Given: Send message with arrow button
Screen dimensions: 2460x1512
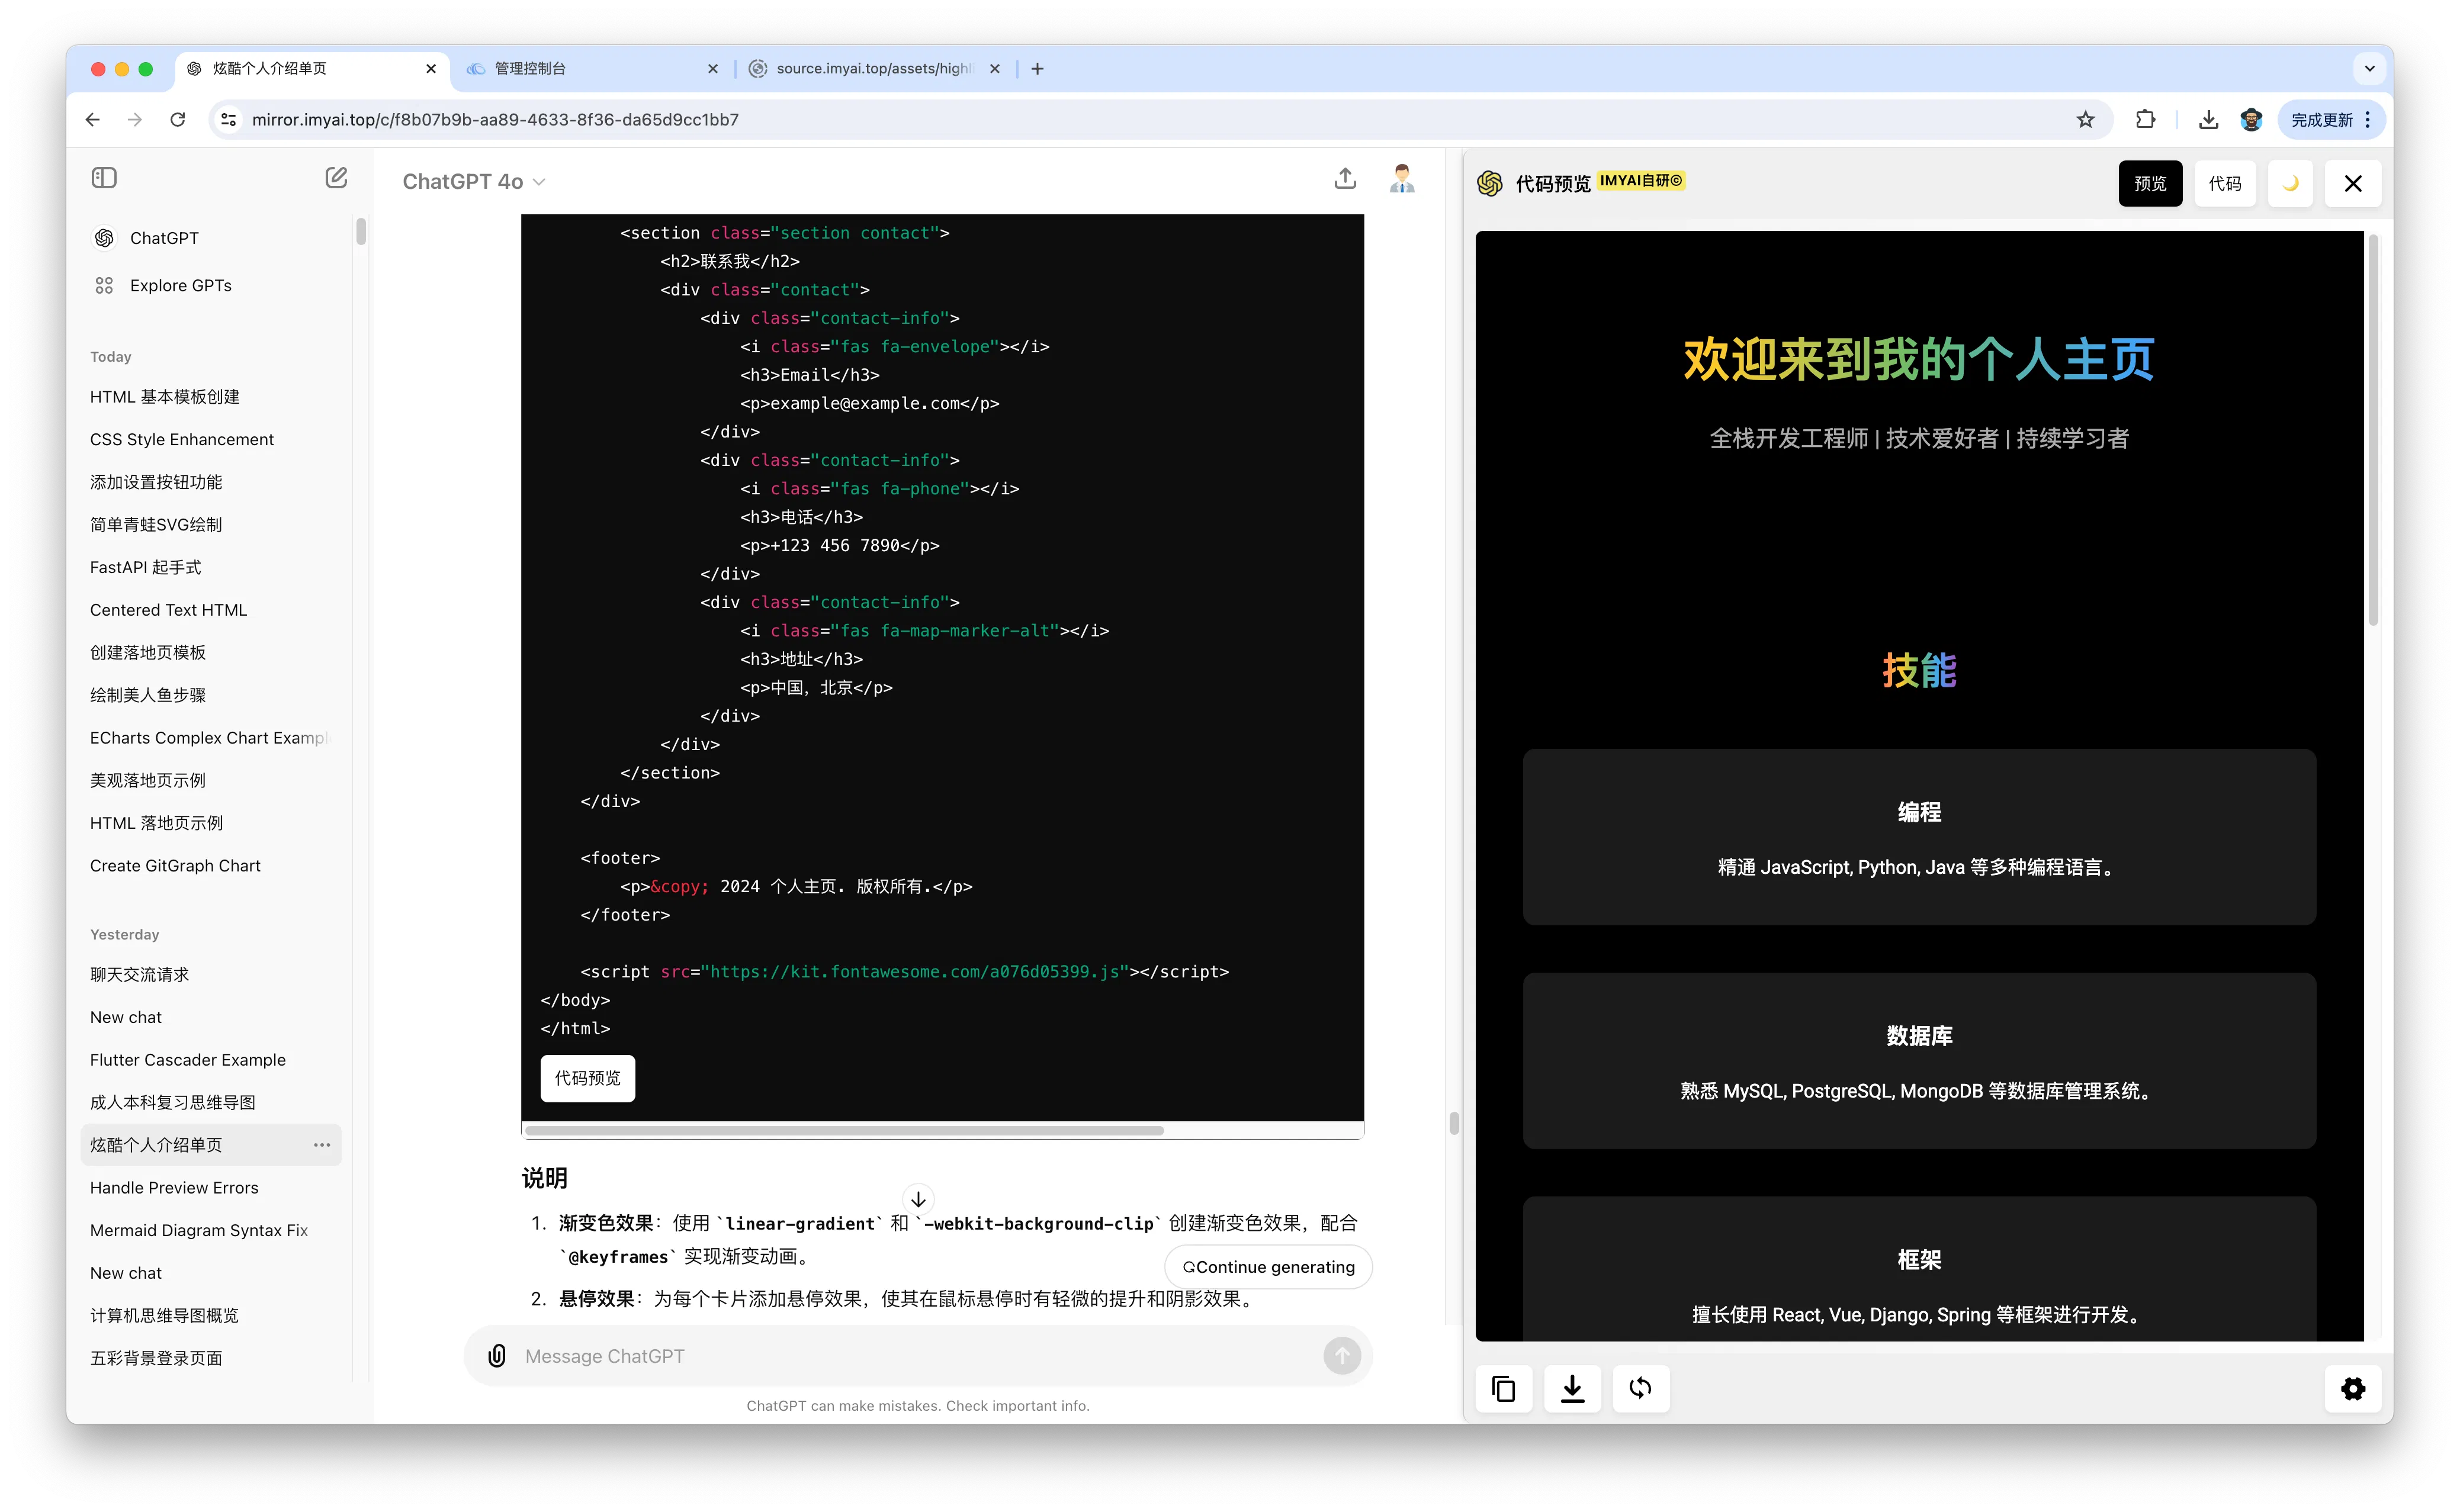Looking at the screenshot, I should point(1342,1356).
